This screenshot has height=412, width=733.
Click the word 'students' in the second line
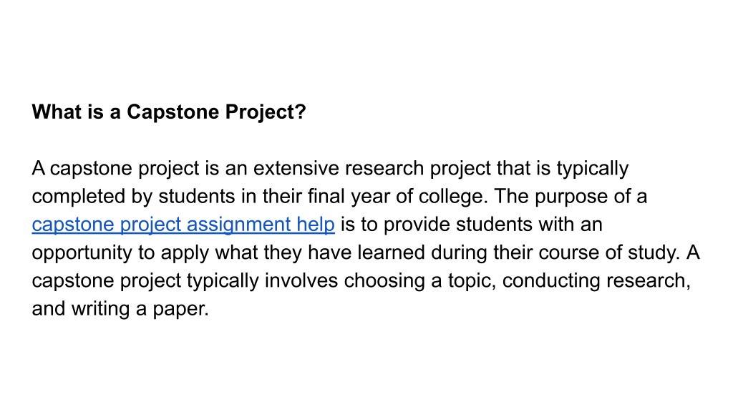click(x=197, y=197)
